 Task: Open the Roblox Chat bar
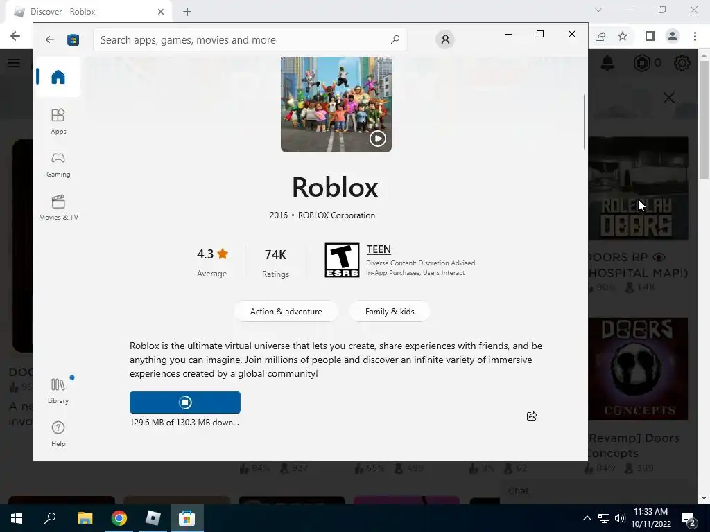[x=598, y=491]
